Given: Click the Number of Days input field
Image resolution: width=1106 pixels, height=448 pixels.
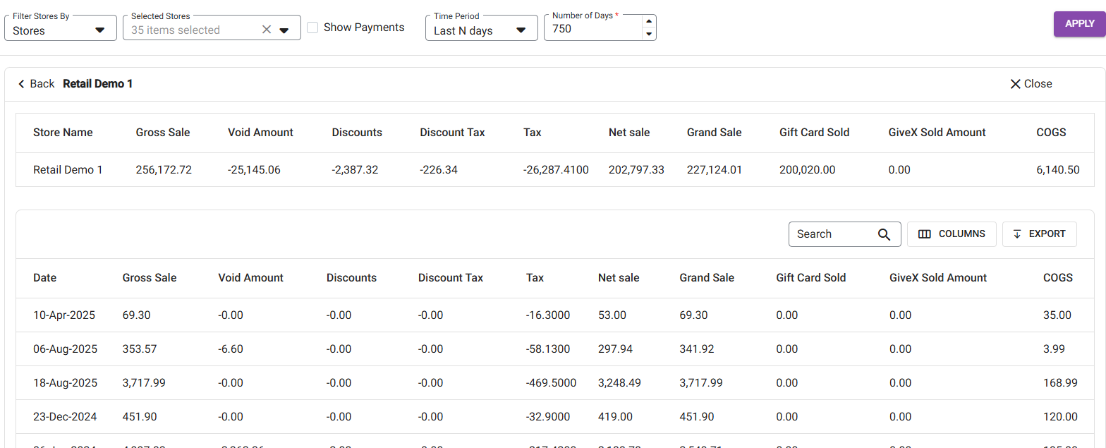Looking at the screenshot, I should tap(592, 30).
